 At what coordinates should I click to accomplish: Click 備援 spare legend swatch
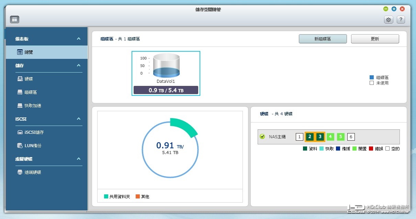[338, 149]
